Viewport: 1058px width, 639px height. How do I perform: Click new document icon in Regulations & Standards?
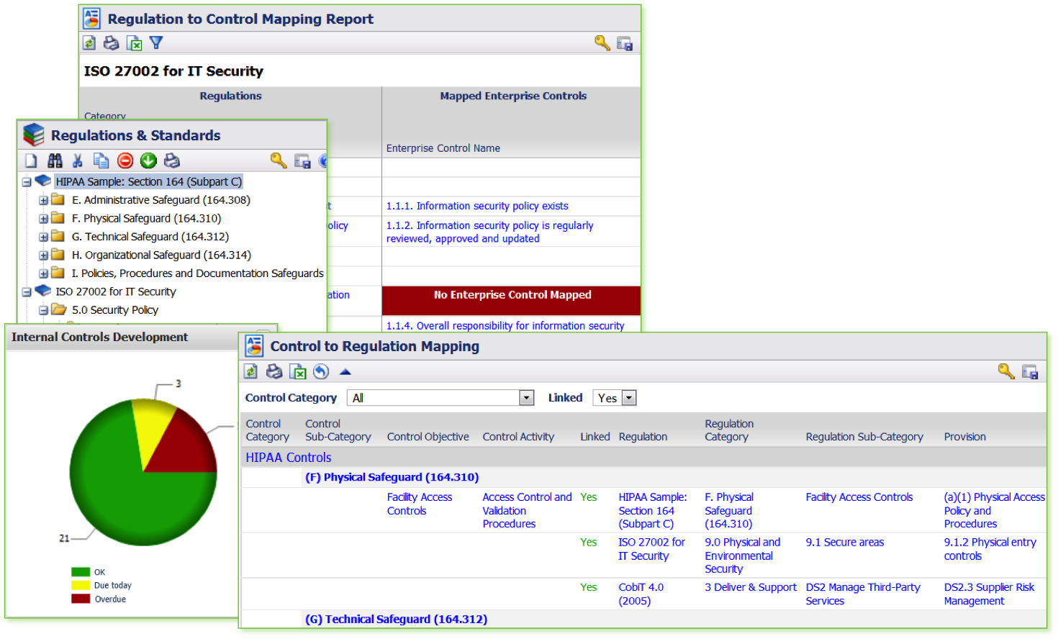pos(31,161)
